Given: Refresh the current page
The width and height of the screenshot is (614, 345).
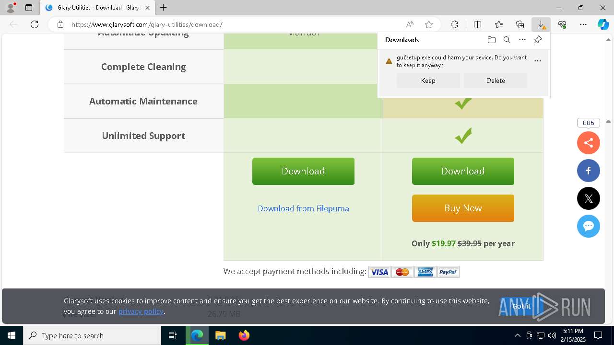Looking at the screenshot, I should 35,24.
